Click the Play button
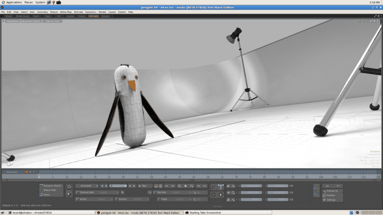The width and height of the screenshot is (383, 215). coord(145,186)
